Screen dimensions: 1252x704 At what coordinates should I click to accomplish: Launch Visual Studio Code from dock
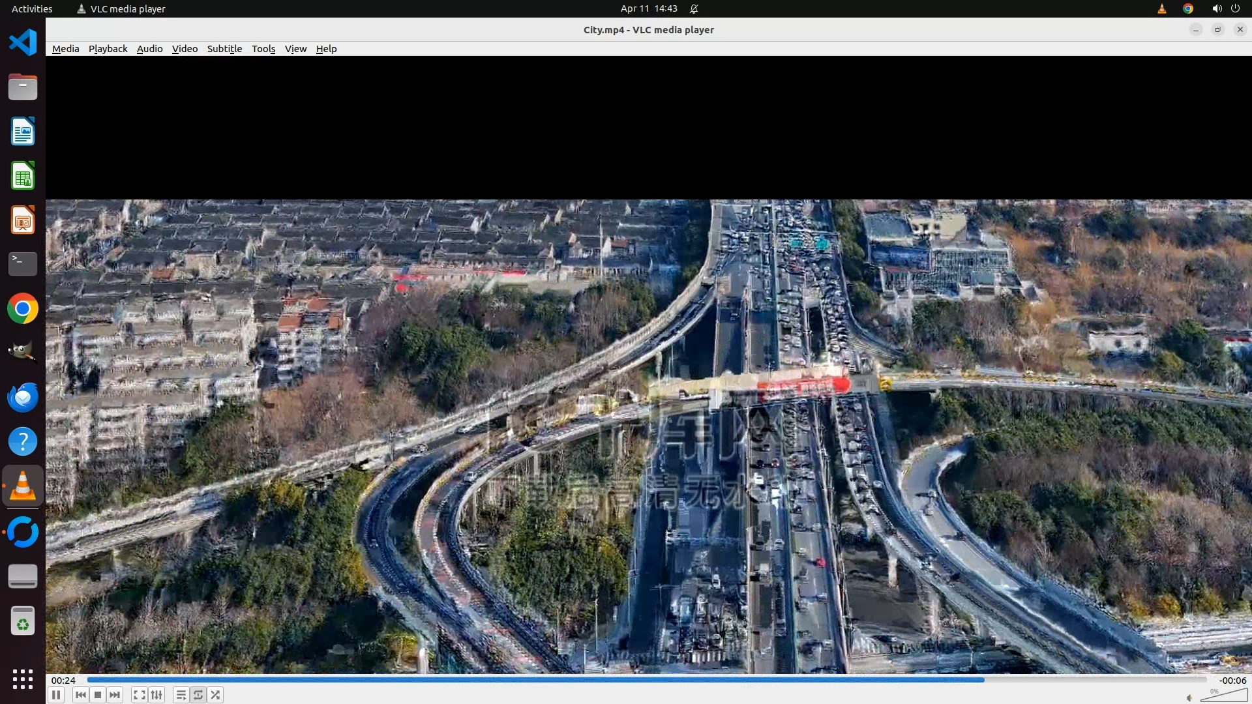(23, 43)
